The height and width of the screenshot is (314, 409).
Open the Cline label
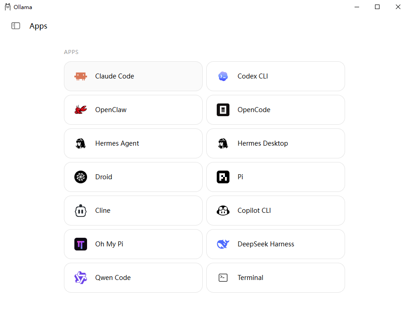(x=103, y=211)
